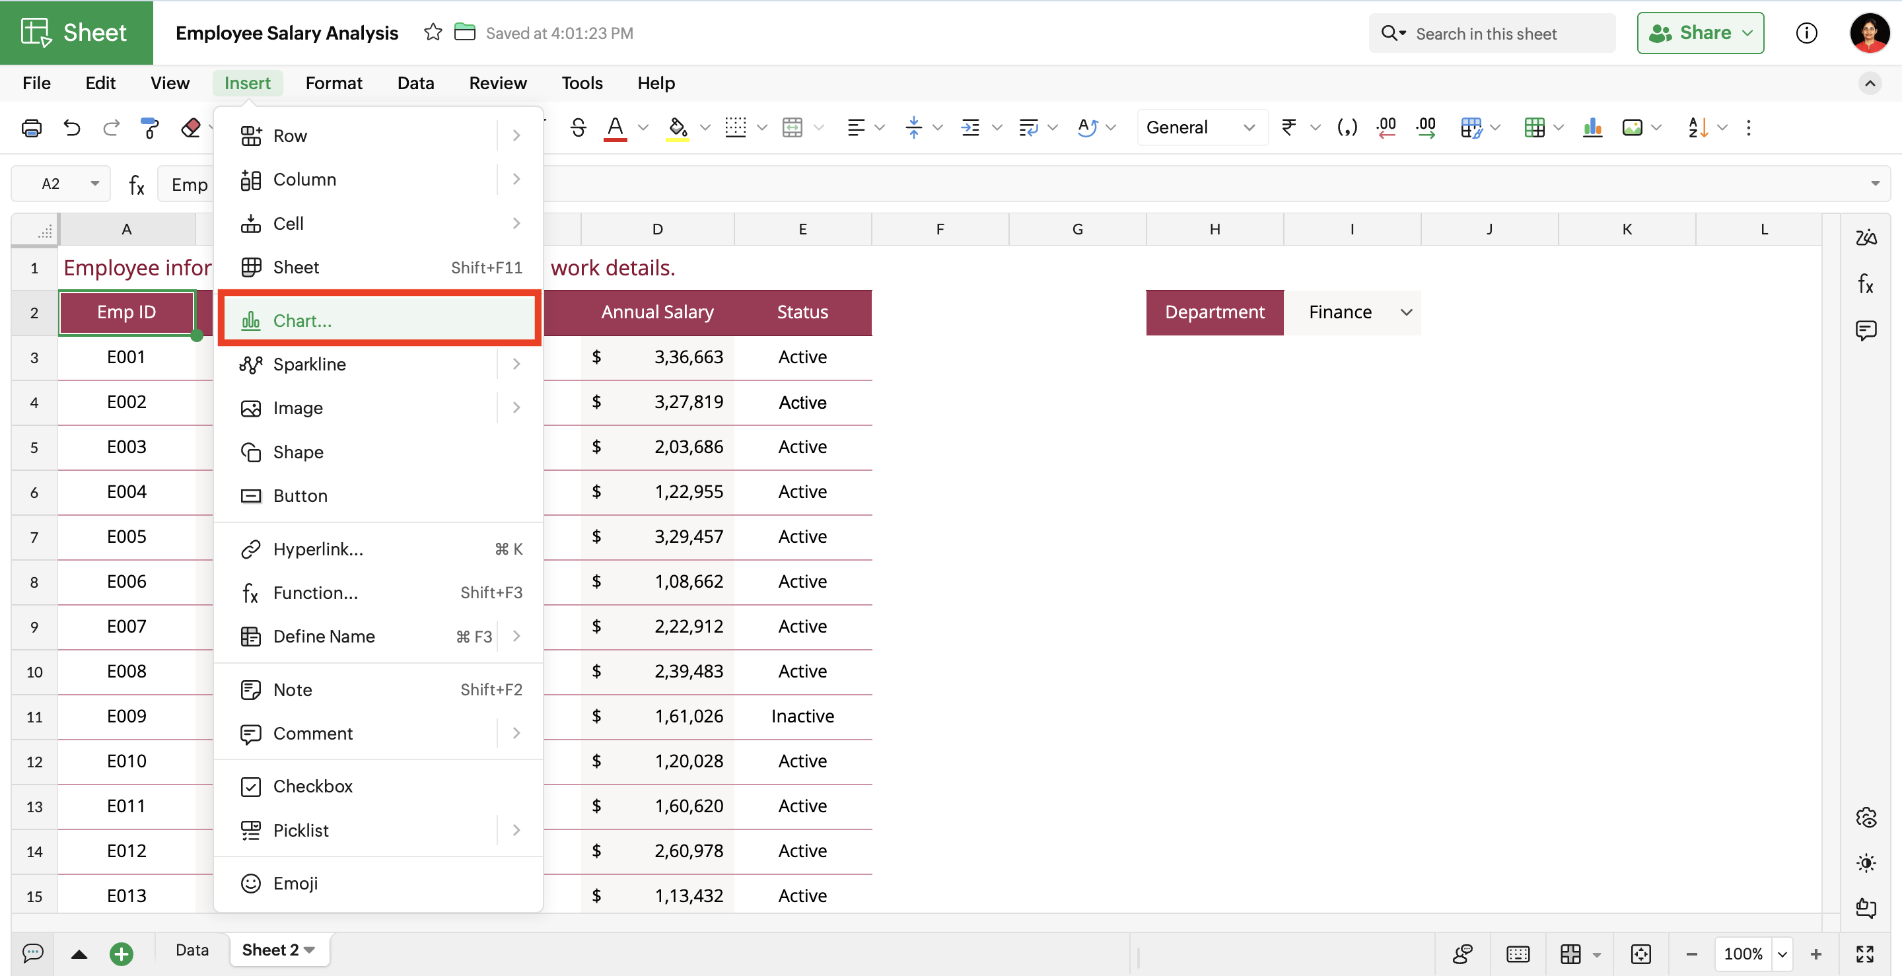Viewport: 1902px width, 976px height.
Task: Click the Increase decimal places icon
Action: [x=1426, y=127]
